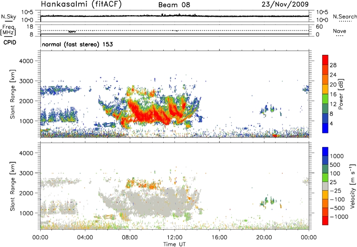
Task: Click the 'Nave' legend label
Action: click(x=340, y=31)
